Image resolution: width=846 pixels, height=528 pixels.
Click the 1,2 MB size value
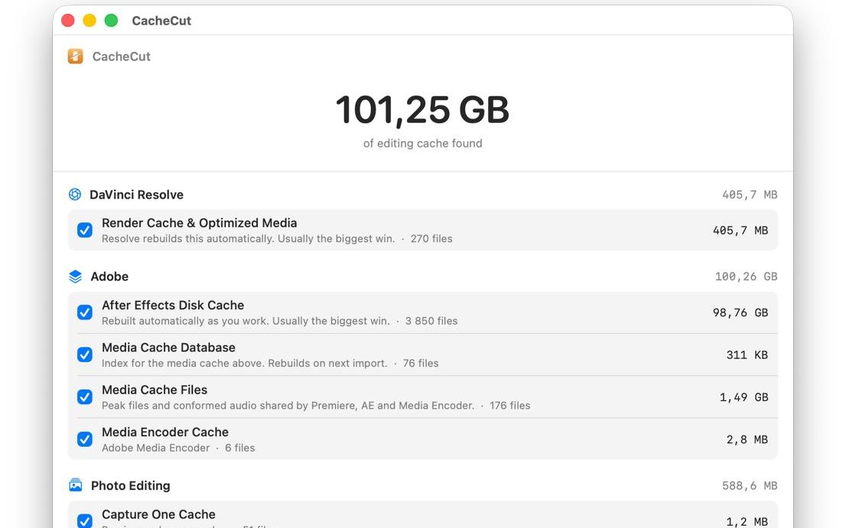pyautogui.click(x=747, y=522)
